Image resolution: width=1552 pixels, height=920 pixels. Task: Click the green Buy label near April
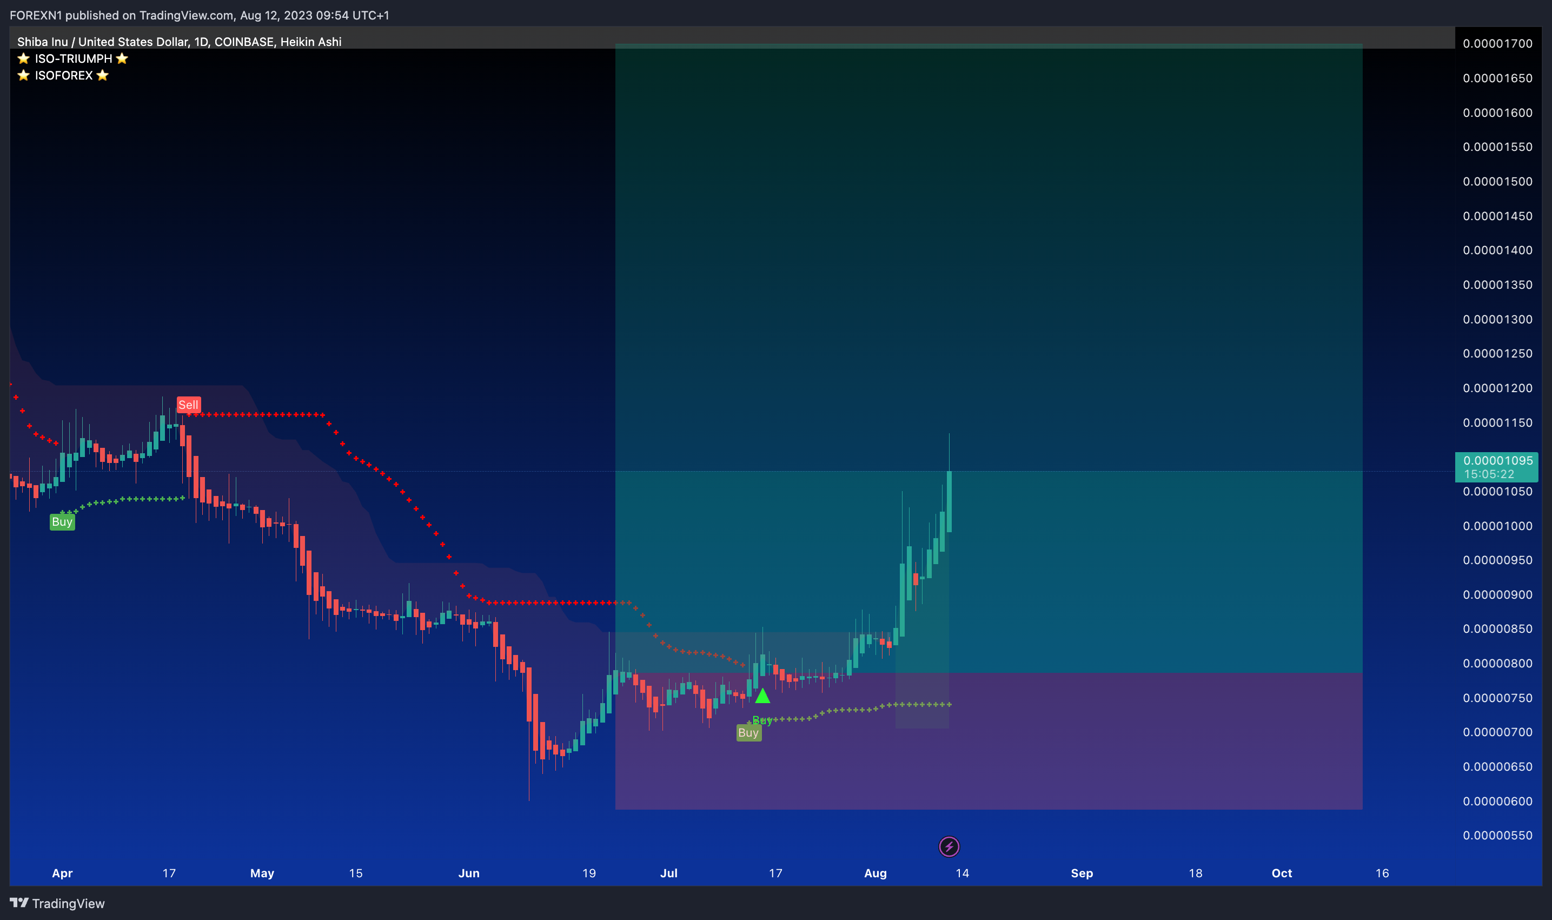(62, 522)
